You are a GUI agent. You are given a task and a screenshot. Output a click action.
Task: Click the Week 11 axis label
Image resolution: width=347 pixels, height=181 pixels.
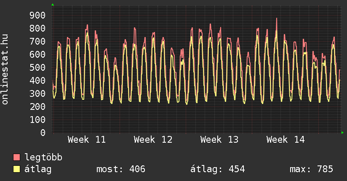tap(87, 140)
